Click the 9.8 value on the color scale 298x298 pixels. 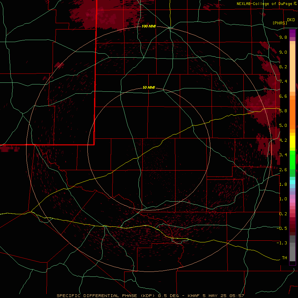[x=283, y=37]
